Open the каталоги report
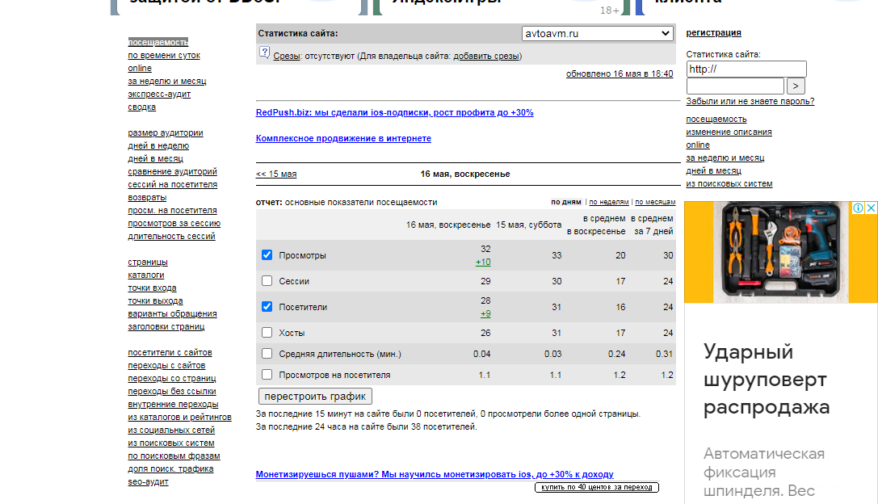Image resolution: width=878 pixels, height=504 pixels. point(145,275)
